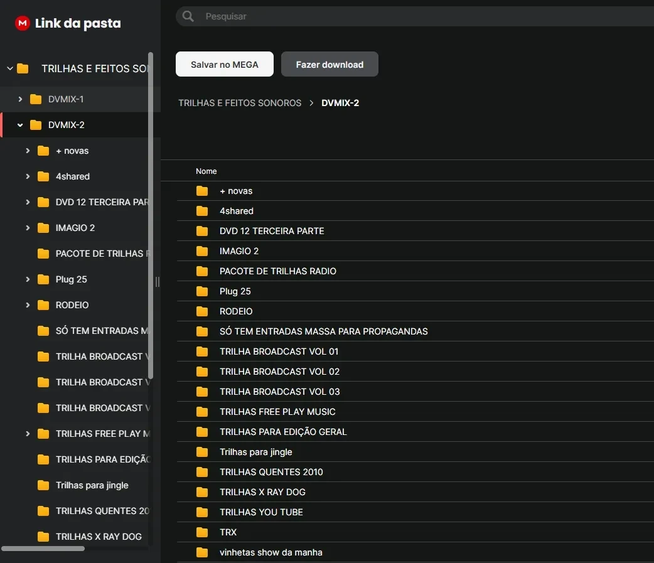Click the TRX folder icon in list

[x=202, y=532]
